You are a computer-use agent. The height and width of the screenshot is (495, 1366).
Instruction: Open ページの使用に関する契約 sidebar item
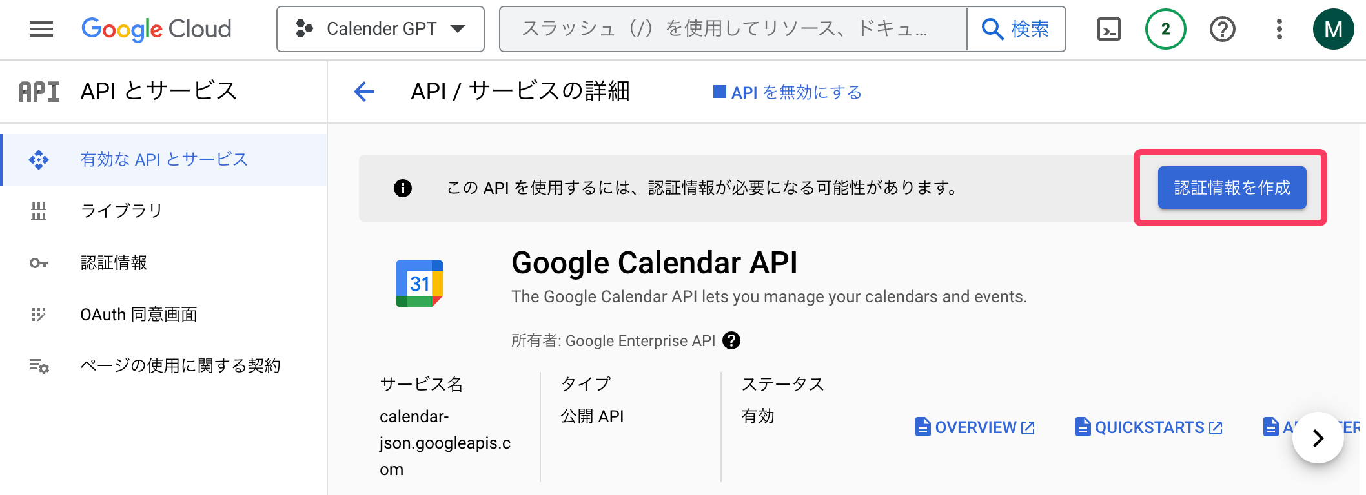(180, 365)
